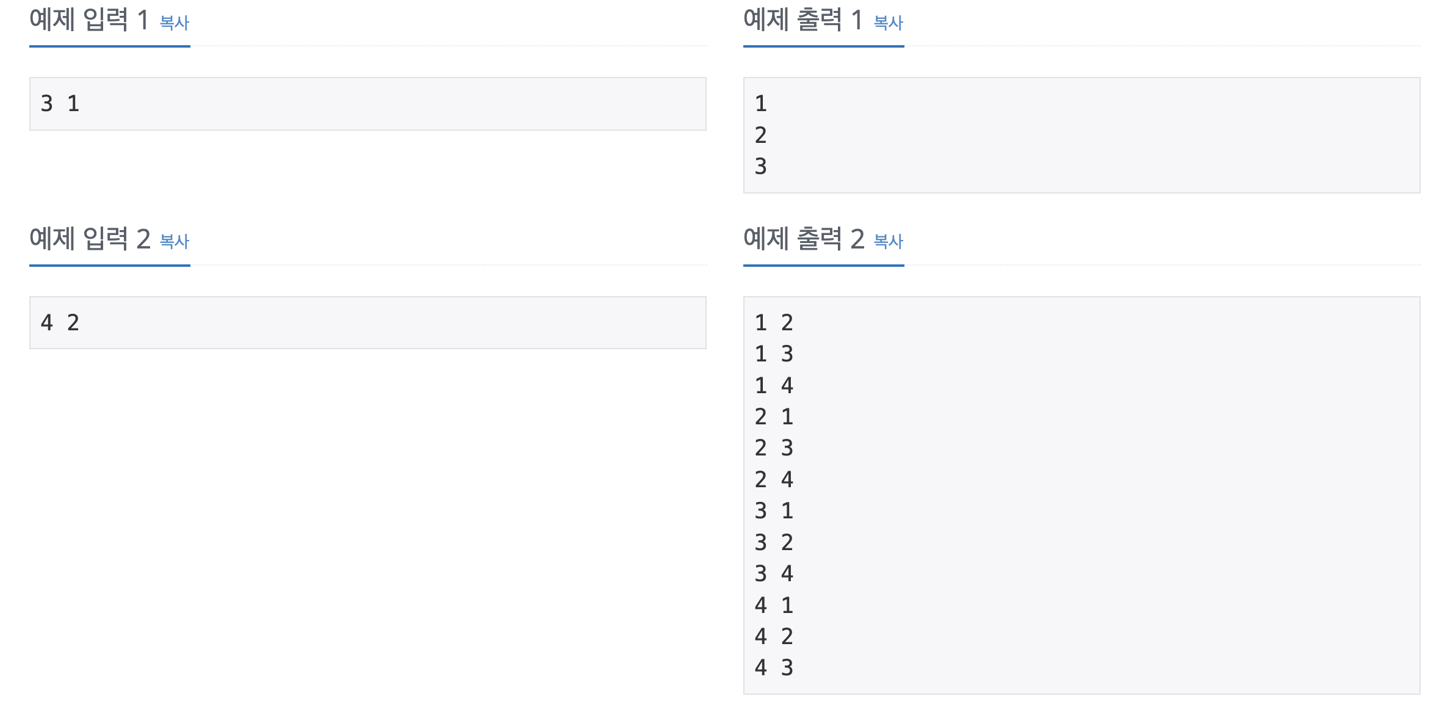Copy sample input 2 via 복사 link
This screenshot has height=718, width=1450.
pos(175,242)
